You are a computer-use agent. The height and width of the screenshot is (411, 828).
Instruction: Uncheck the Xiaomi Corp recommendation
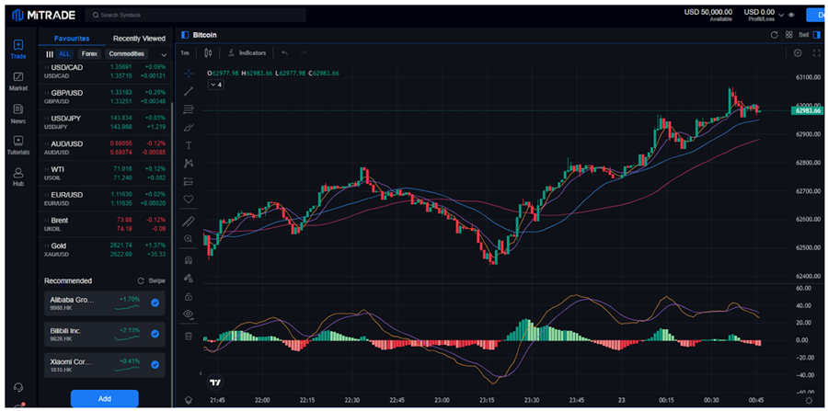click(155, 365)
